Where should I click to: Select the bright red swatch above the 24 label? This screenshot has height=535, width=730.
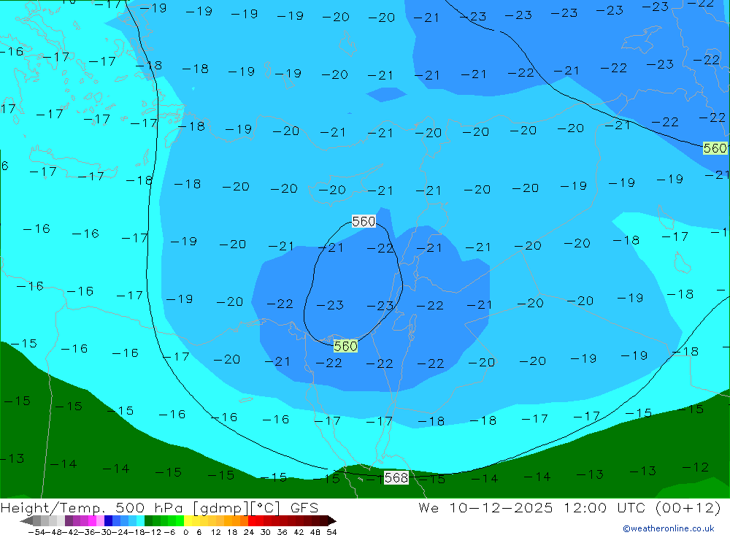(252, 520)
